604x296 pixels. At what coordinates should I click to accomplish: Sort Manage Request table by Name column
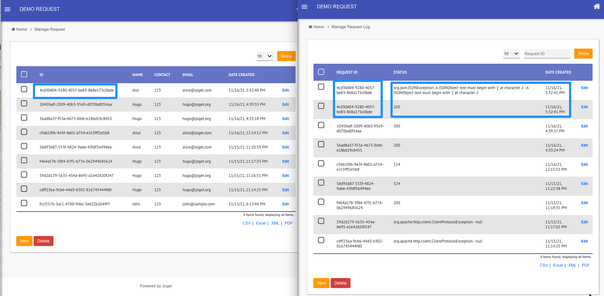137,75
